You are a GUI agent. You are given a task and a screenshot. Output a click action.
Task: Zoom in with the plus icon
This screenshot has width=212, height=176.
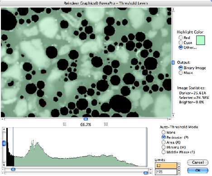click(x=106, y=124)
